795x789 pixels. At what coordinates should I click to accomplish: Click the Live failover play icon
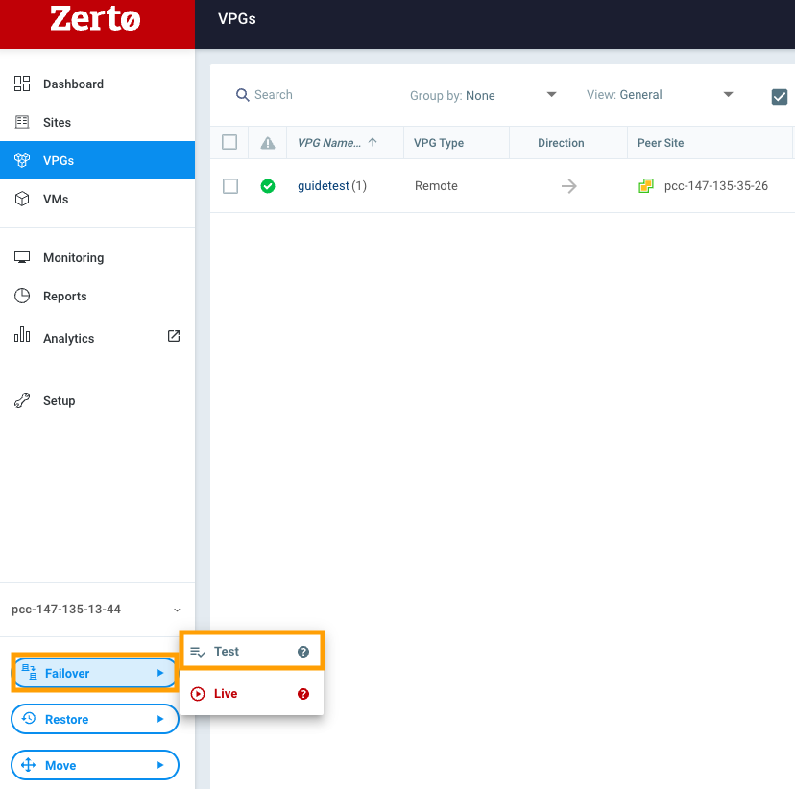[197, 694]
